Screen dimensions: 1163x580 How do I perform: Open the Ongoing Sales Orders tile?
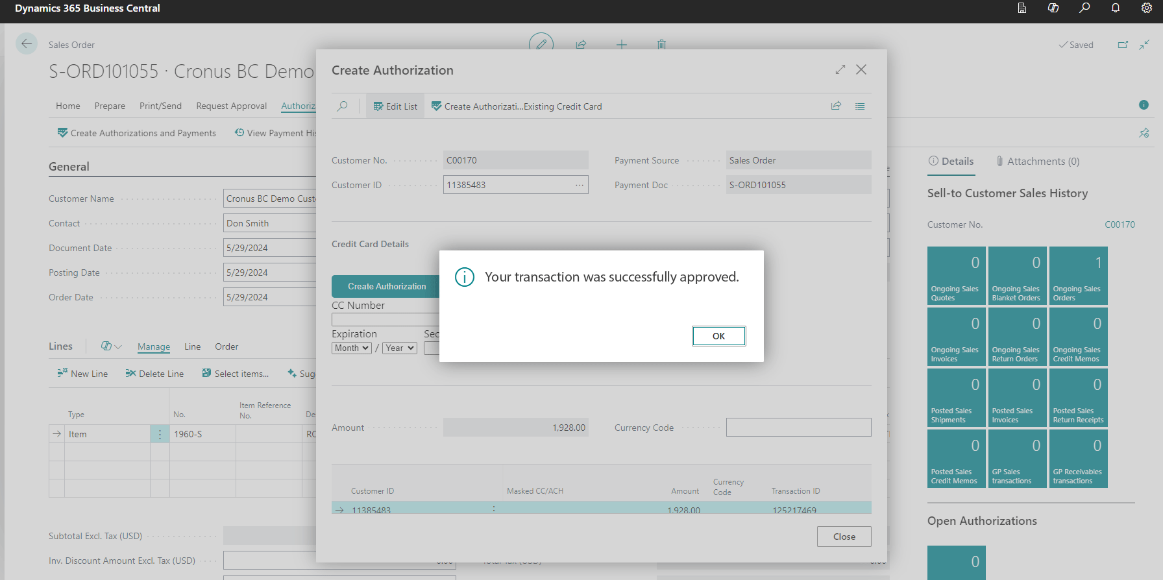point(1078,276)
